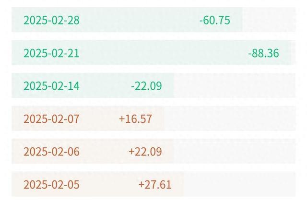Select the 2025-02-06 date label
This screenshot has height=202, width=307.
click(x=51, y=152)
